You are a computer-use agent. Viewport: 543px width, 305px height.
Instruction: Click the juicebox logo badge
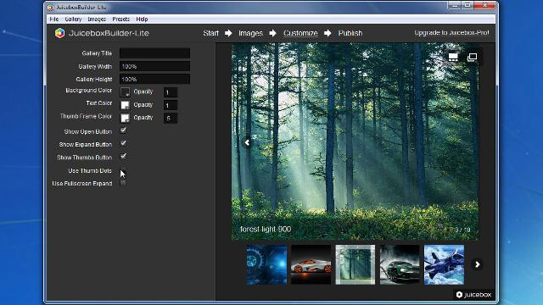tap(473, 295)
